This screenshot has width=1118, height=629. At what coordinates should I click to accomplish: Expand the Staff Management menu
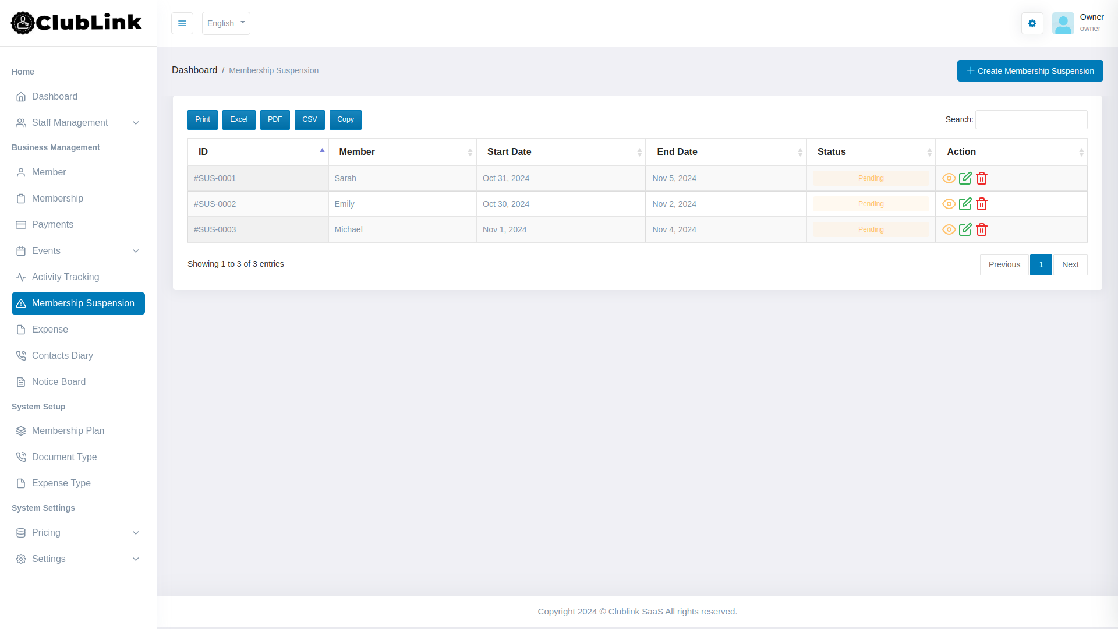[x=136, y=123]
